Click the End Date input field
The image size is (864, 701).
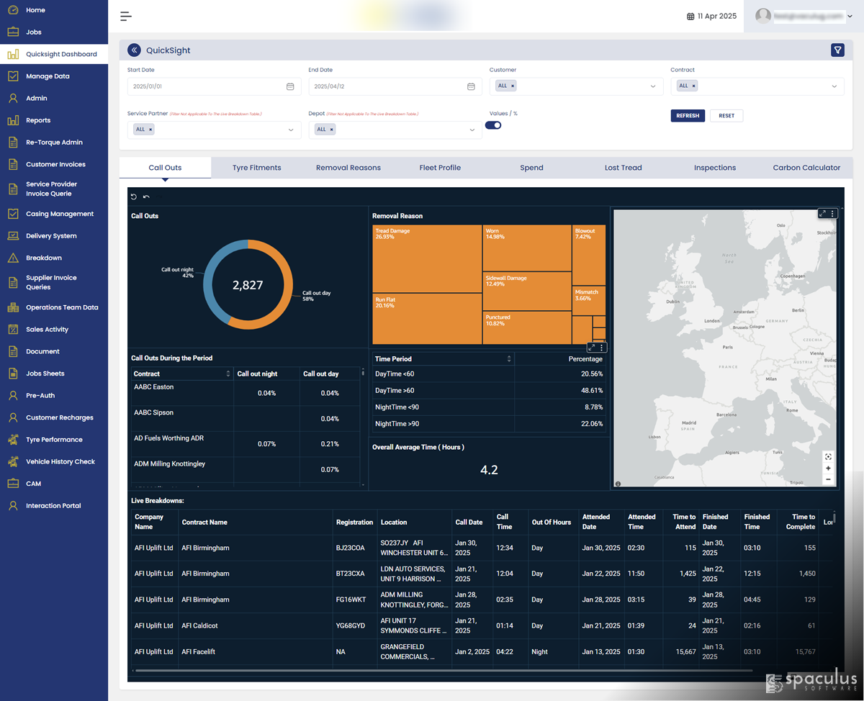coord(395,86)
